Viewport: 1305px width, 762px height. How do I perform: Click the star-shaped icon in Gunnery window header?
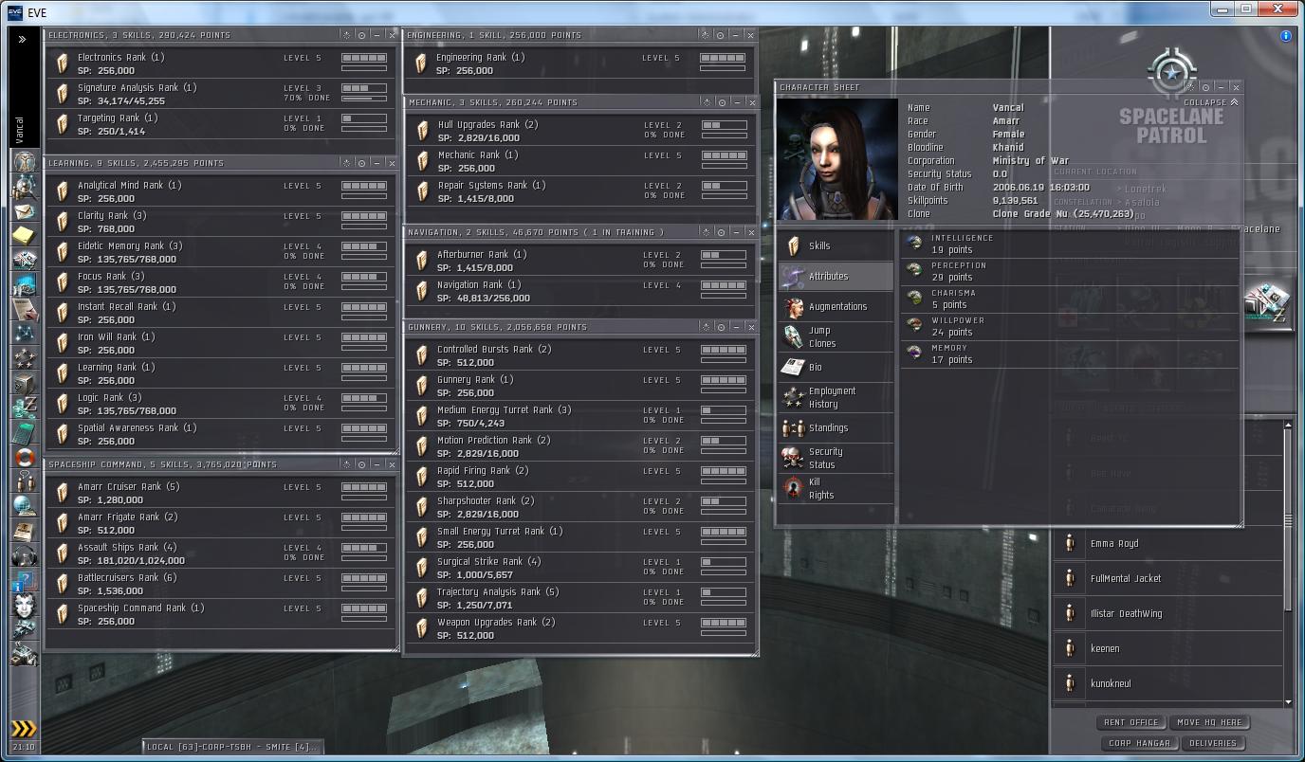click(705, 327)
